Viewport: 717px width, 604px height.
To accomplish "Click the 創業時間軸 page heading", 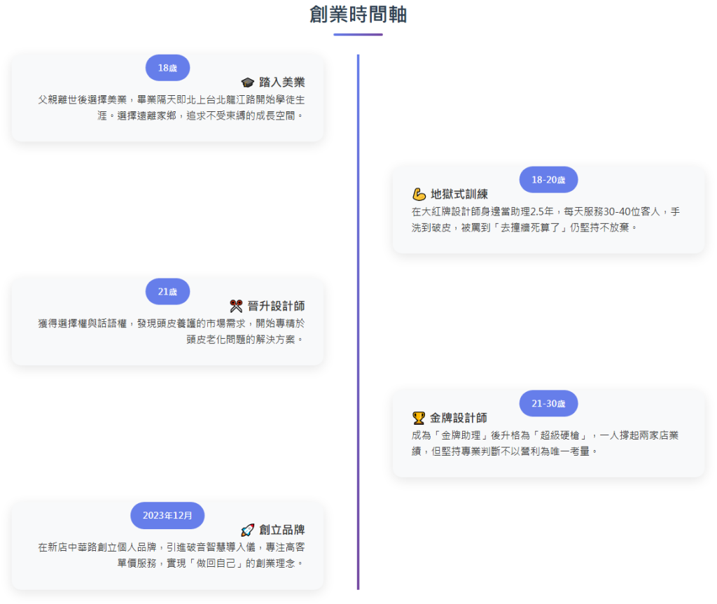I will point(358,15).
